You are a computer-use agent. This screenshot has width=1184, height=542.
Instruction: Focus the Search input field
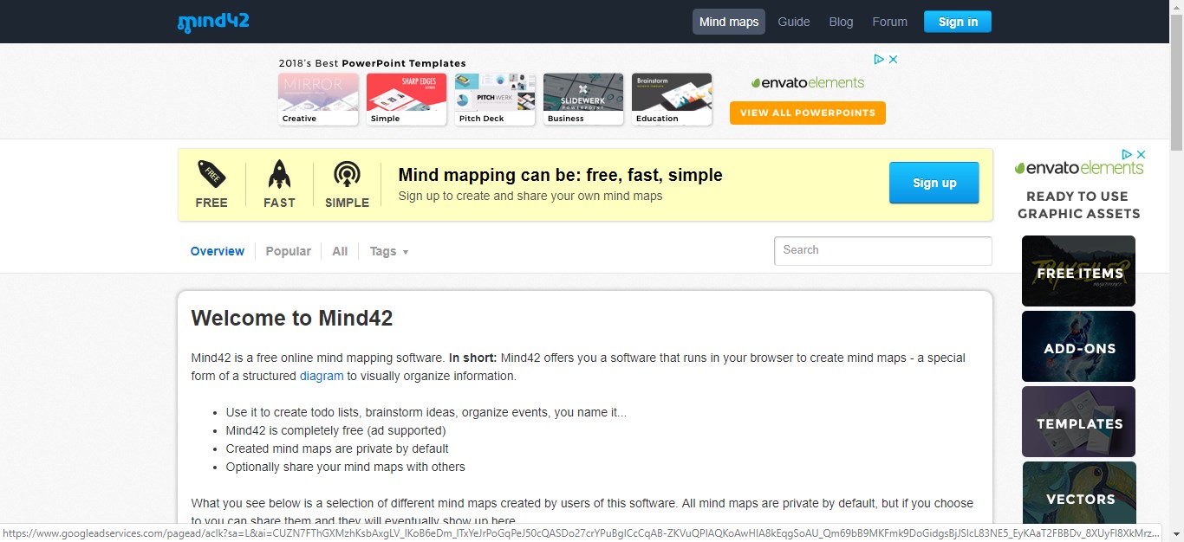pos(883,250)
